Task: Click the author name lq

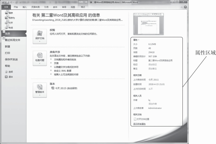Action: [x=149, y=100]
